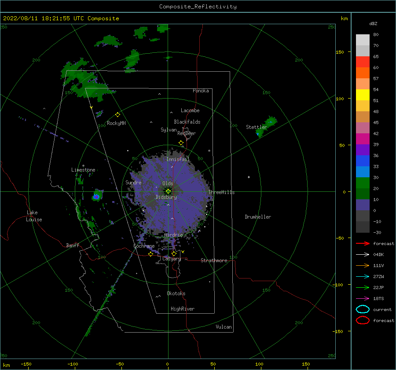Image resolution: width=396 pixels, height=370 pixels.
Task: Click the Banff label on the map
Action: (73, 245)
